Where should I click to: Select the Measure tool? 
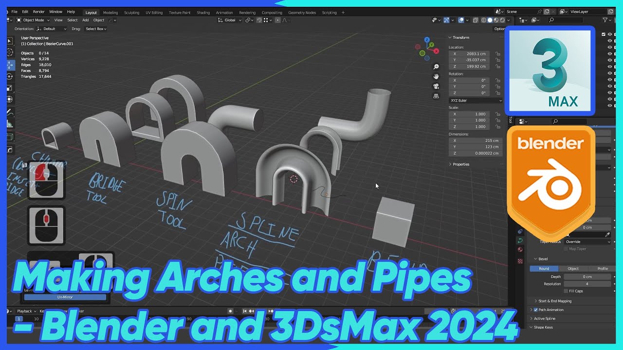(10, 124)
